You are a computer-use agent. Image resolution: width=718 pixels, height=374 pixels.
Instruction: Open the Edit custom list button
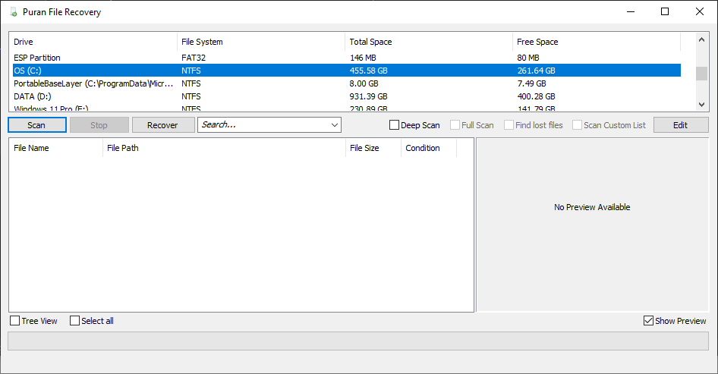[681, 125]
